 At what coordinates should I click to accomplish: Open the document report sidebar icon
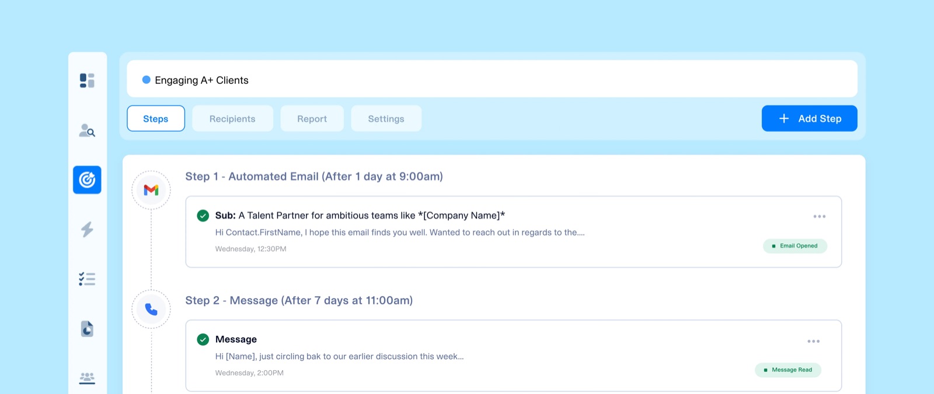pyautogui.click(x=87, y=329)
